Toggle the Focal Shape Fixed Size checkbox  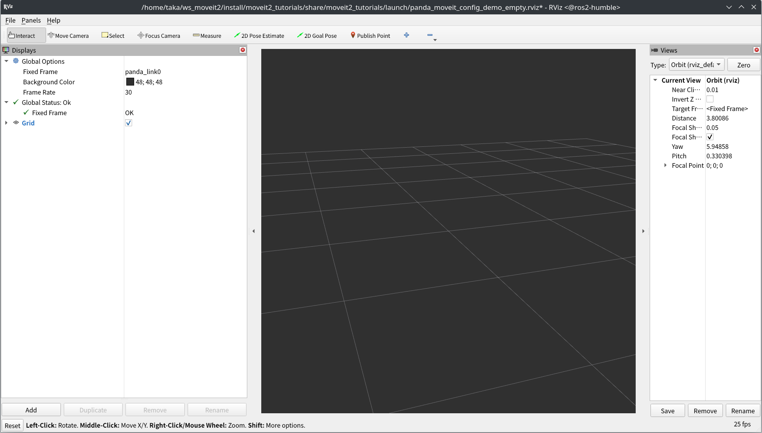(x=710, y=137)
